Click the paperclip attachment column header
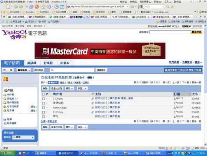Viewport: 207px width, 156px height. pos(93,94)
